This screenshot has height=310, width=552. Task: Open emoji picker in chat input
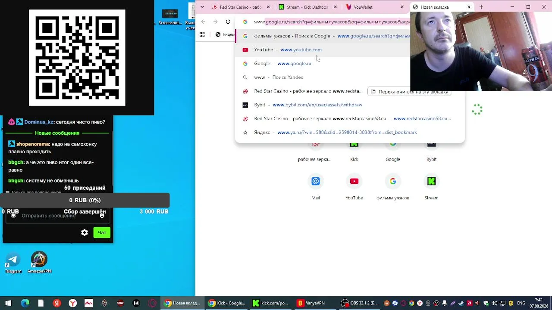[102, 215]
